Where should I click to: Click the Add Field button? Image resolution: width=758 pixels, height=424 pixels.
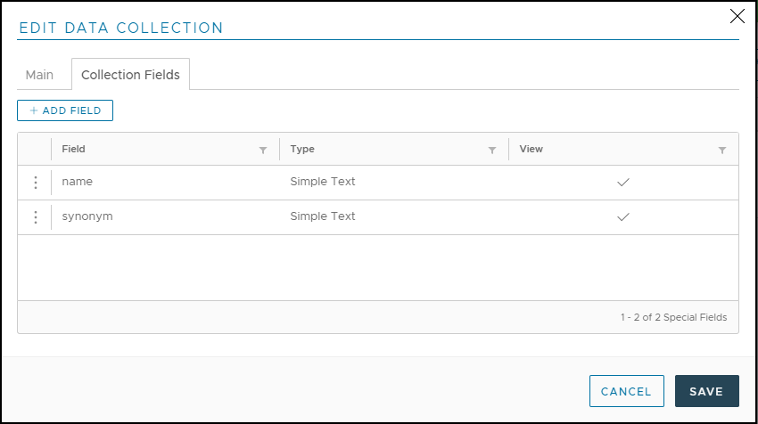(x=65, y=110)
